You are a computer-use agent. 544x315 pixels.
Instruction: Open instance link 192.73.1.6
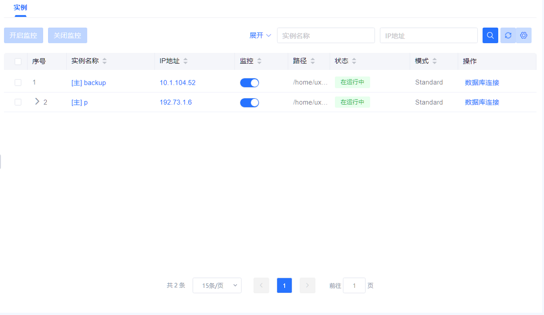[175, 102]
